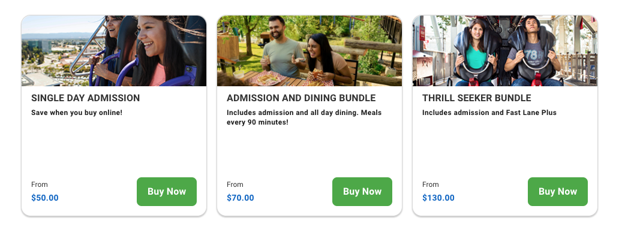Select the Single Day Admission heading
625x236 pixels.
tap(86, 98)
